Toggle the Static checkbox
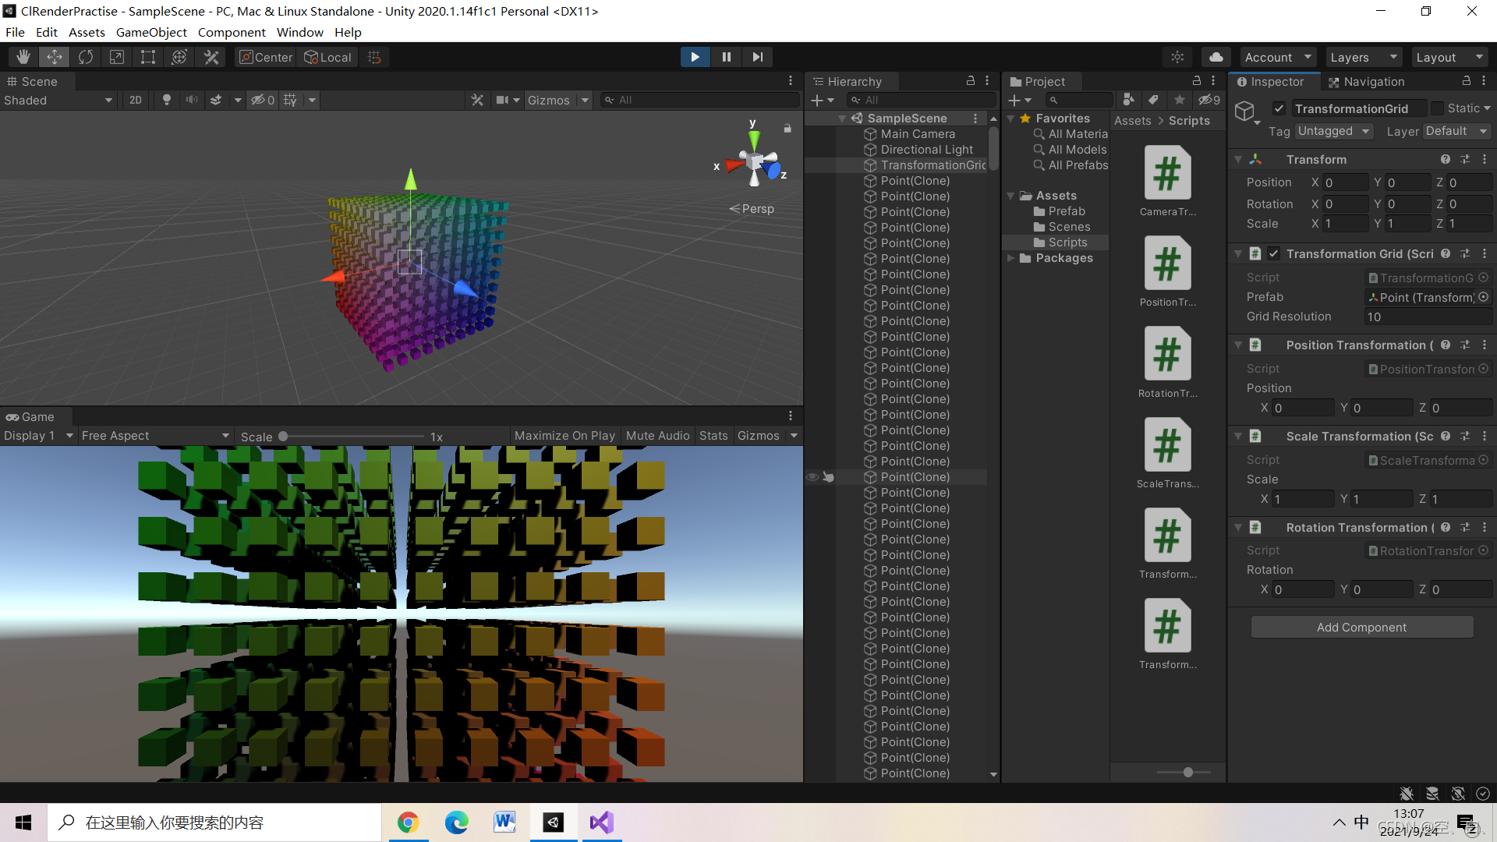 click(x=1437, y=108)
